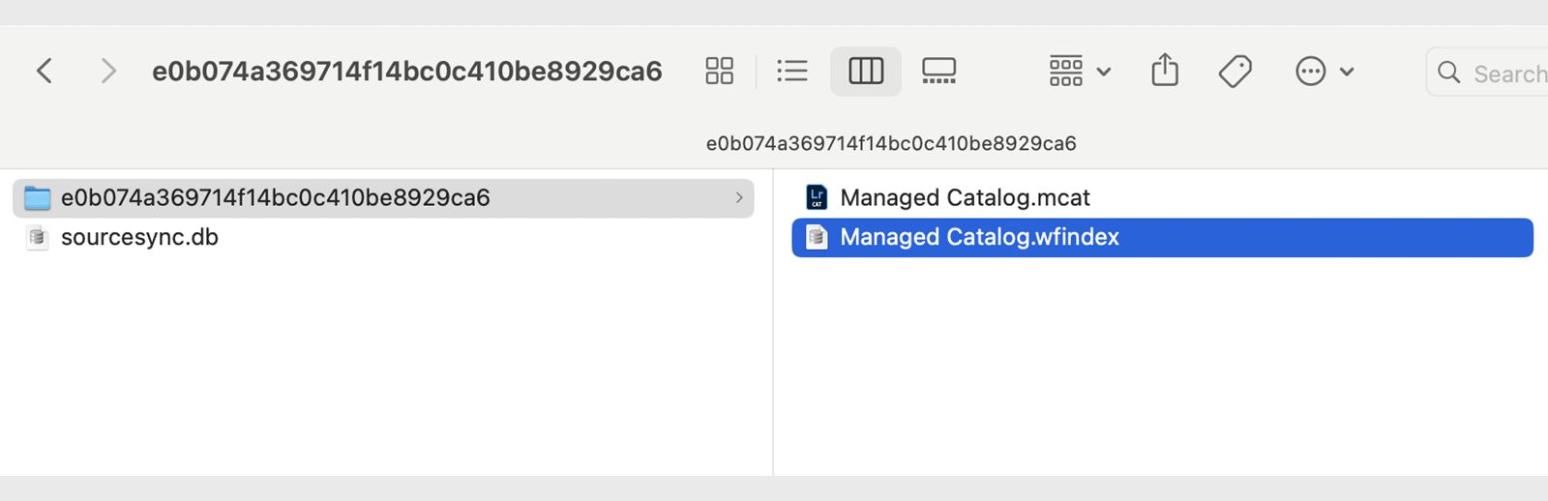Click the Edit Tags icon
The image size is (1548, 501).
coord(1235,71)
